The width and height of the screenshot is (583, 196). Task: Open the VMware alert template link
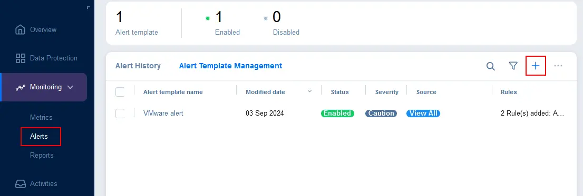pyautogui.click(x=163, y=114)
